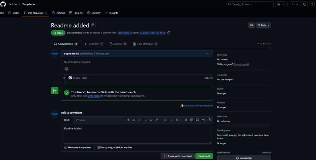Screen dimensions: 316x160
Task: Click the Unsubscribe notifications button
Action: coord(244,158)
